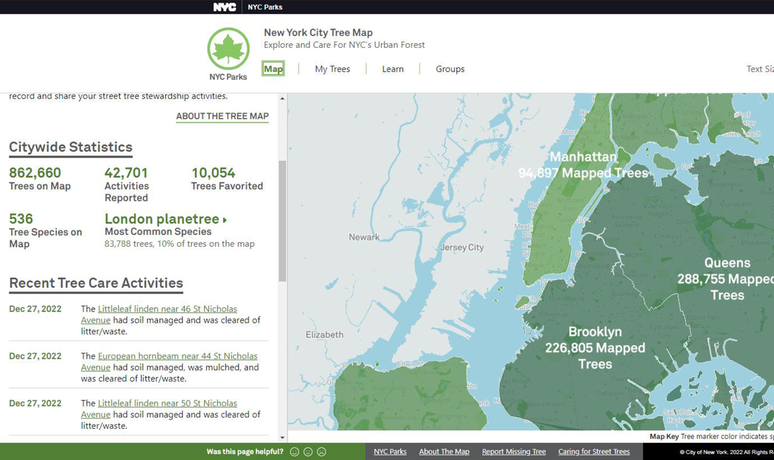Screen dimensions: 774x460
Task: Open the ABOUT THE TREE MAP link
Action: coord(222,116)
